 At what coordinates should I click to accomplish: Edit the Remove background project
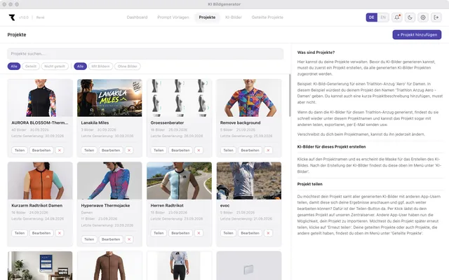(x=250, y=150)
